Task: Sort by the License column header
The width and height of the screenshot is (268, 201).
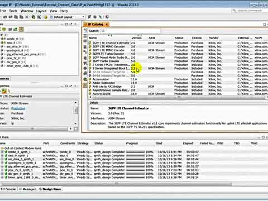Action: click(197, 38)
